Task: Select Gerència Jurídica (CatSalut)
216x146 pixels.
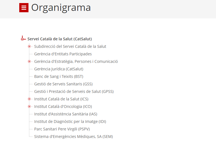Action: tap(59, 69)
